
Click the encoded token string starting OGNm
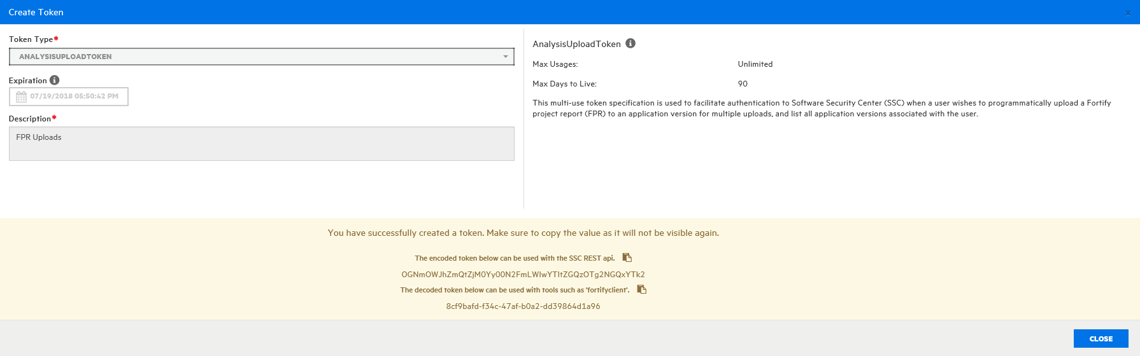point(523,275)
